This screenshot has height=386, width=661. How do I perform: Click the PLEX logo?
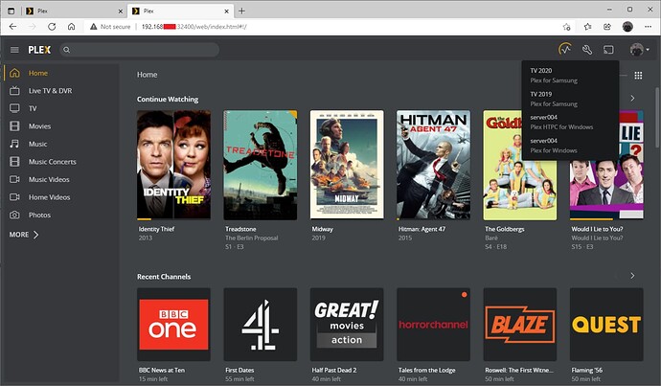click(39, 50)
